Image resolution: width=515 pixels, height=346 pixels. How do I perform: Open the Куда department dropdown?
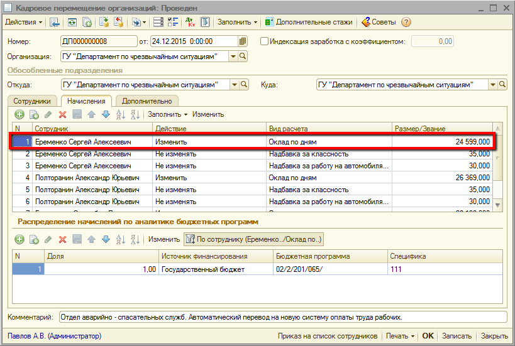click(x=492, y=85)
